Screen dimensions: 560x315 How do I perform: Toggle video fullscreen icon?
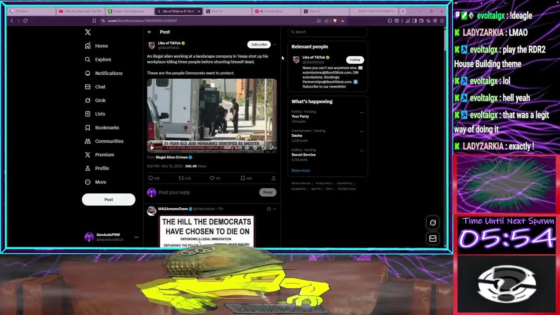click(x=272, y=148)
